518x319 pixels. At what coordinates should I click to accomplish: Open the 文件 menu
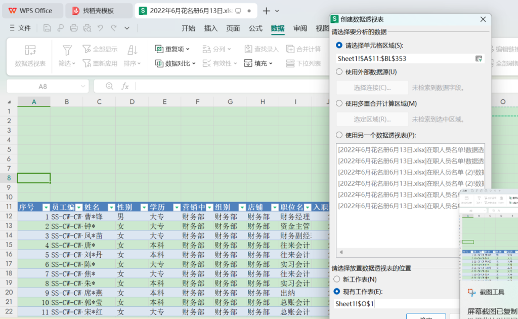[x=20, y=28]
